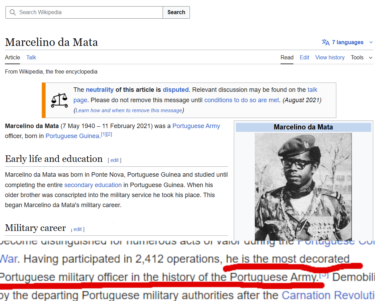
Task: Edit the Military career section
Action: pyautogui.click(x=77, y=229)
